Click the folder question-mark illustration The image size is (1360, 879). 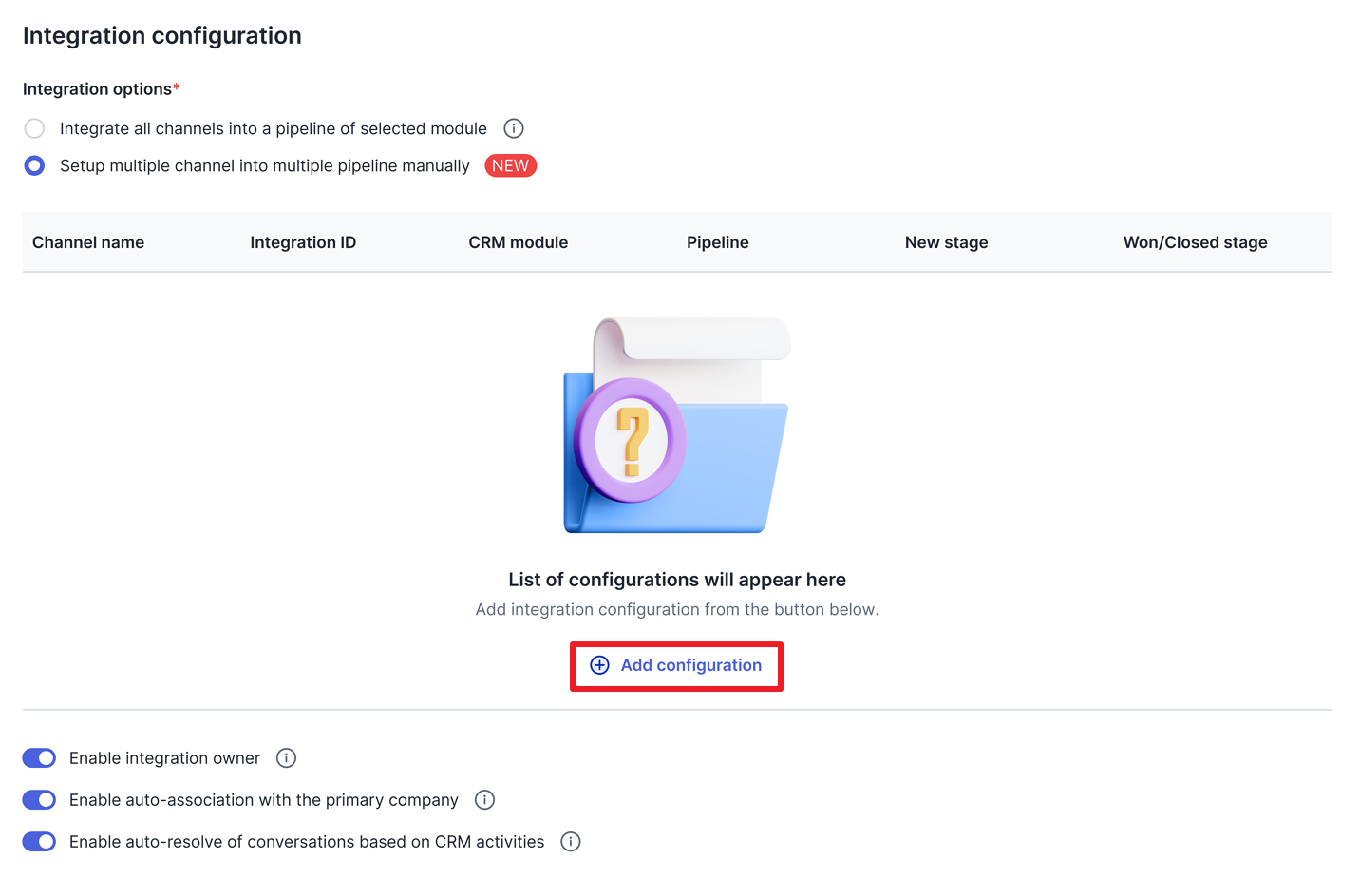(x=676, y=425)
